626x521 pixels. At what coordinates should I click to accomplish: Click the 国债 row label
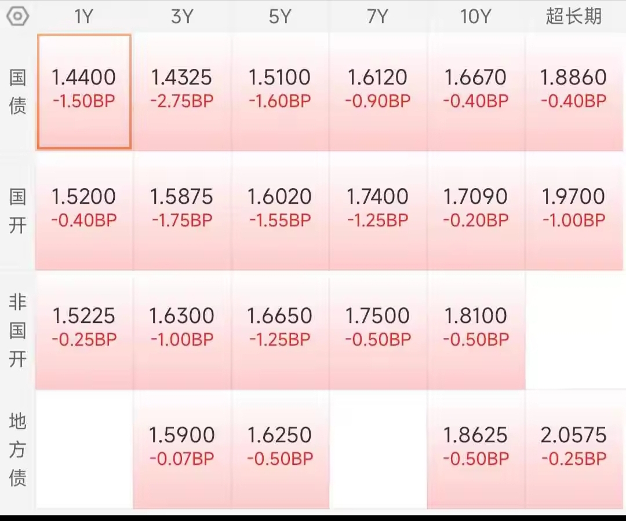click(17, 91)
